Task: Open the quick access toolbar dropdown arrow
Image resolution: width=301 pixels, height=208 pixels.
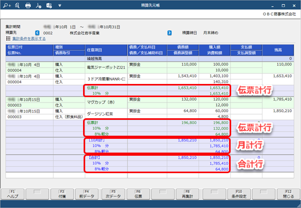Action: 60,6
